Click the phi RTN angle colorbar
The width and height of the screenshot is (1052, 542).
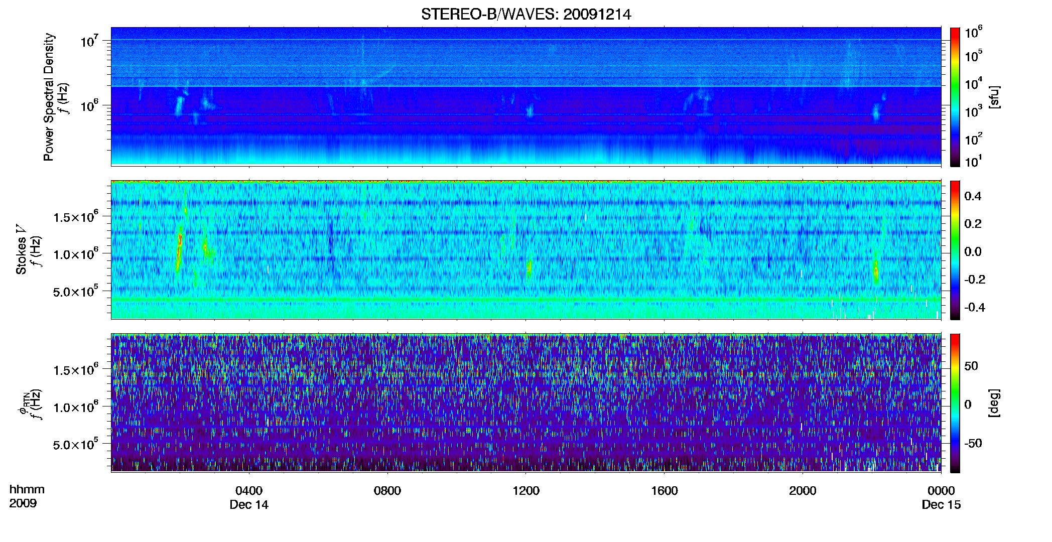click(x=955, y=403)
